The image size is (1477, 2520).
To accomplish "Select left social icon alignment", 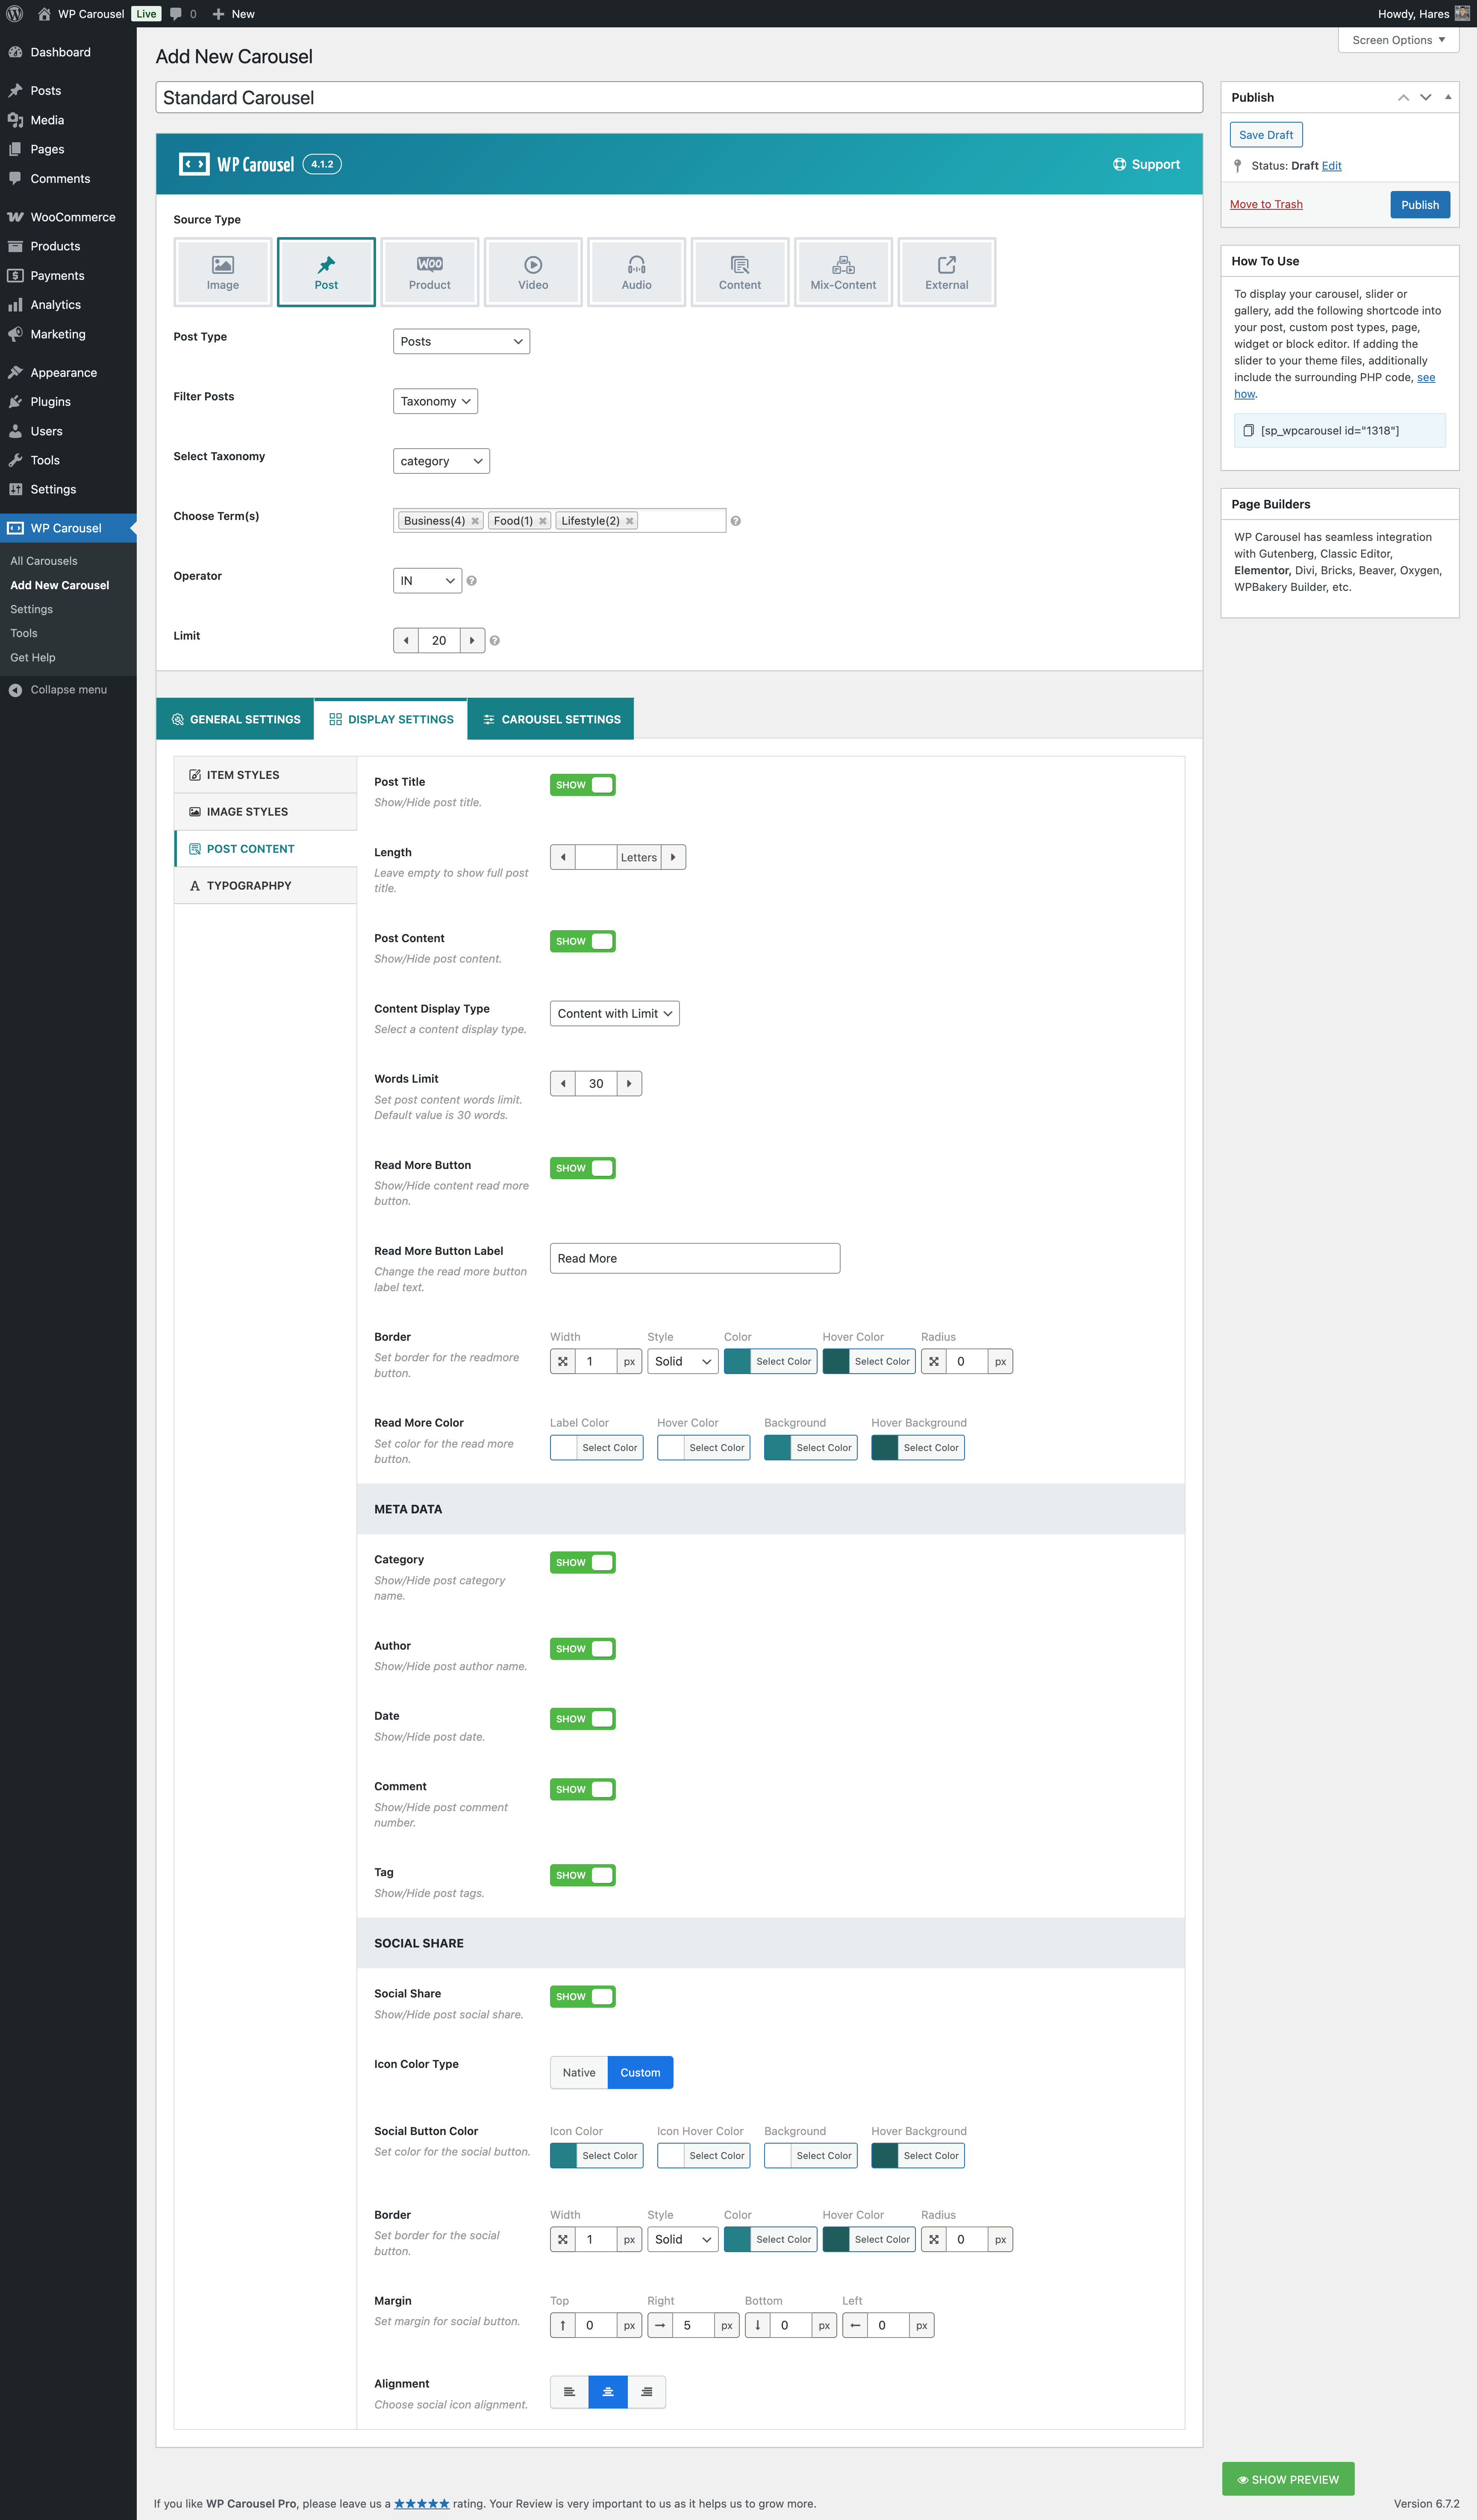I will click(x=569, y=2392).
